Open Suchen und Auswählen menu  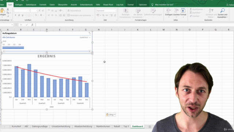tap(222, 13)
